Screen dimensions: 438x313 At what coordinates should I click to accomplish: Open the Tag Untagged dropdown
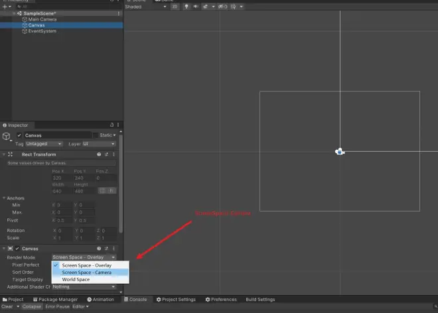[x=44, y=144]
